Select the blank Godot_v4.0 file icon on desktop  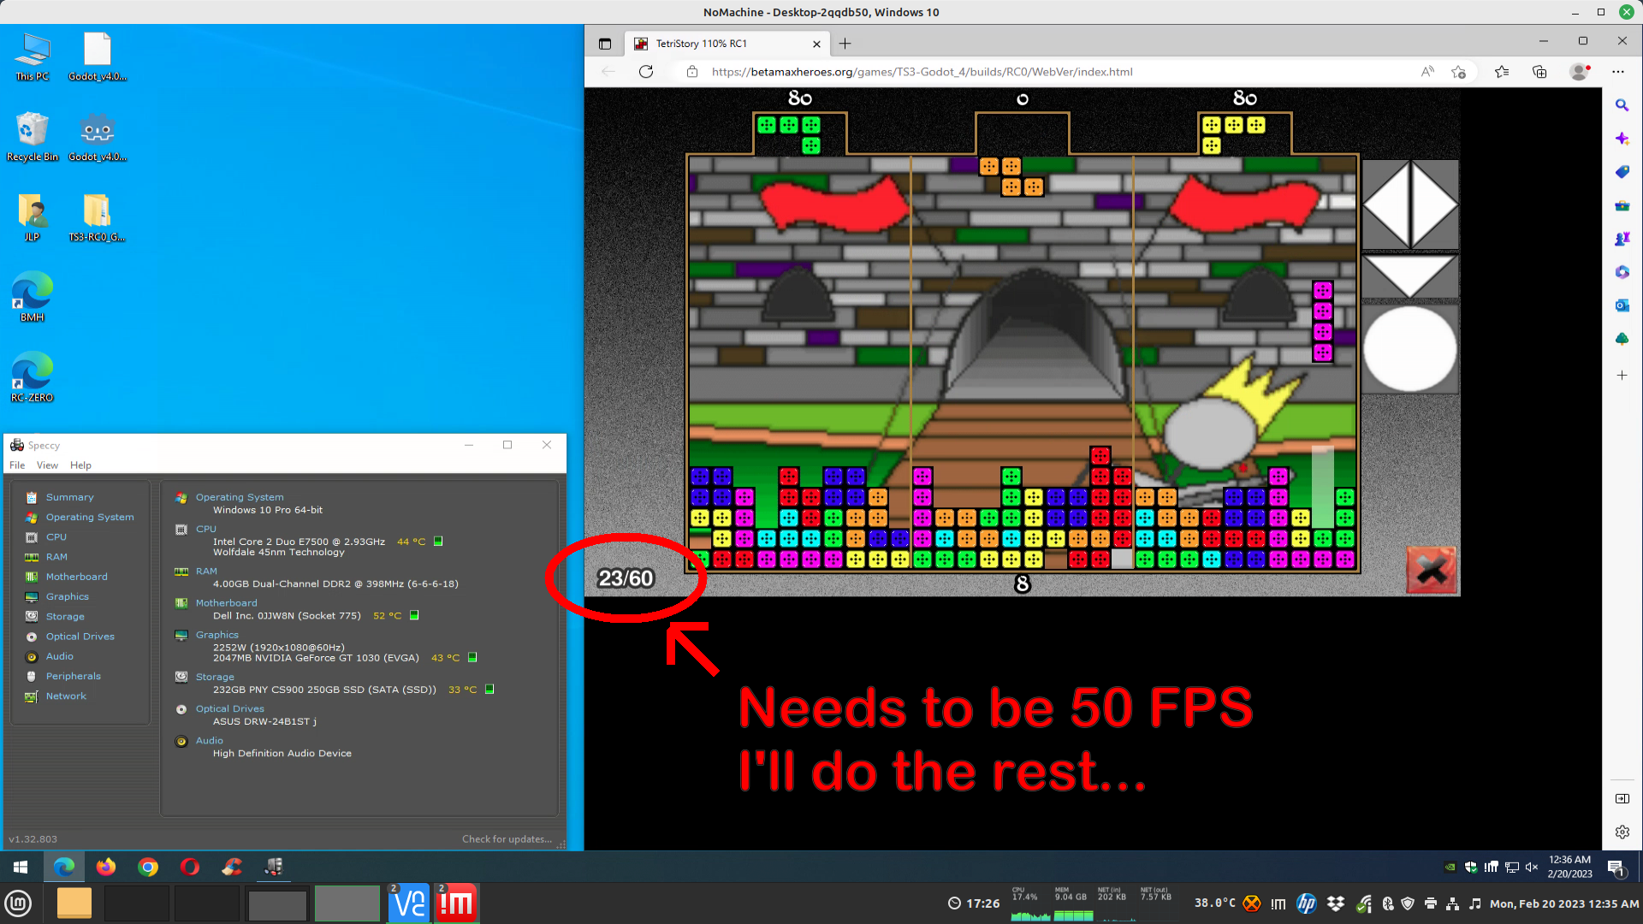pyautogui.click(x=97, y=56)
